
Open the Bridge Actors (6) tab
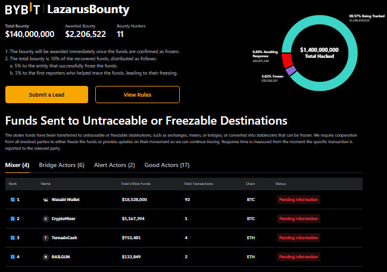click(61, 165)
